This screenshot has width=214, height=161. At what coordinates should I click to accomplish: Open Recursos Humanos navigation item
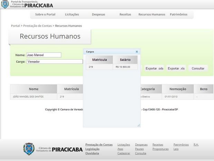pos(152,15)
